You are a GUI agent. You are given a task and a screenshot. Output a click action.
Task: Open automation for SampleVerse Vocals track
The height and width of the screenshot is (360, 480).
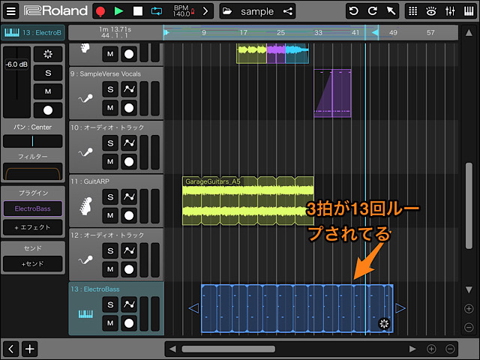[x=129, y=89]
